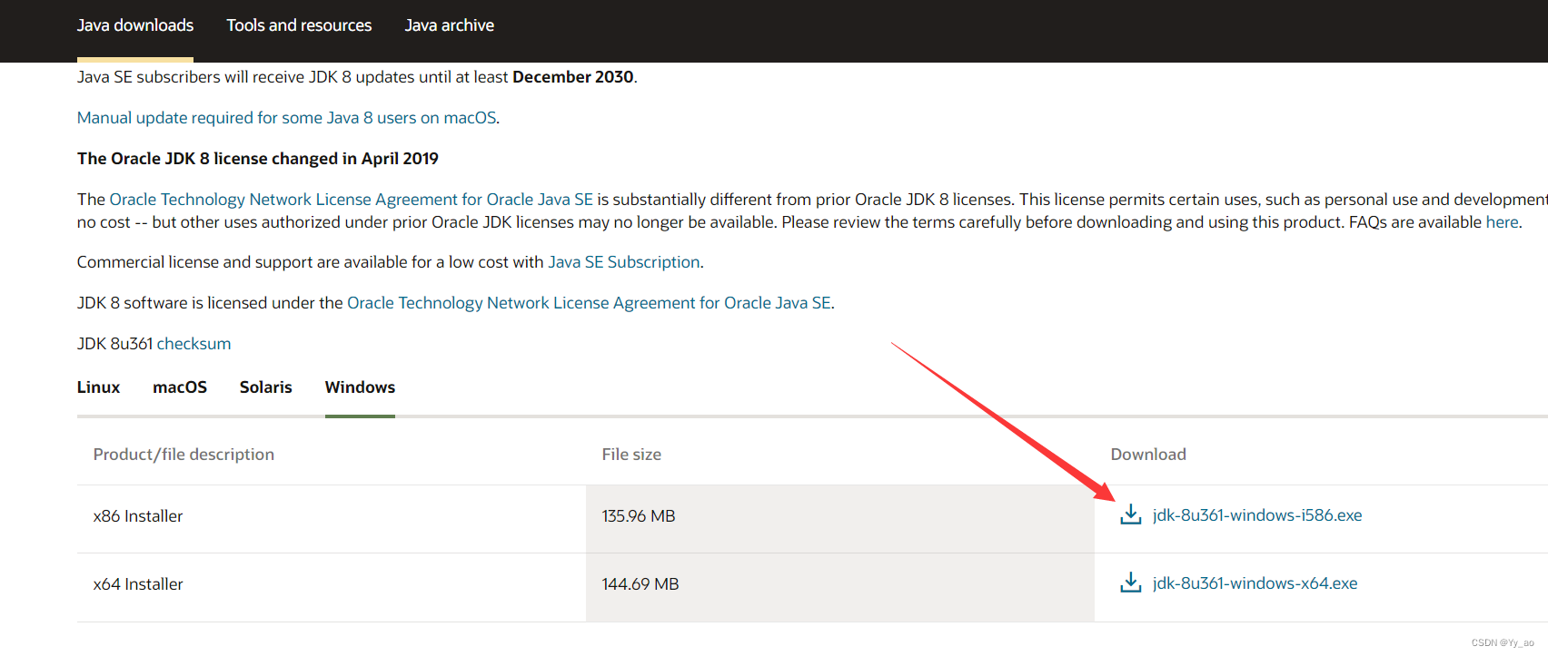Click the December 2030 bold text
This screenshot has height=656, width=1548.
pos(573,77)
